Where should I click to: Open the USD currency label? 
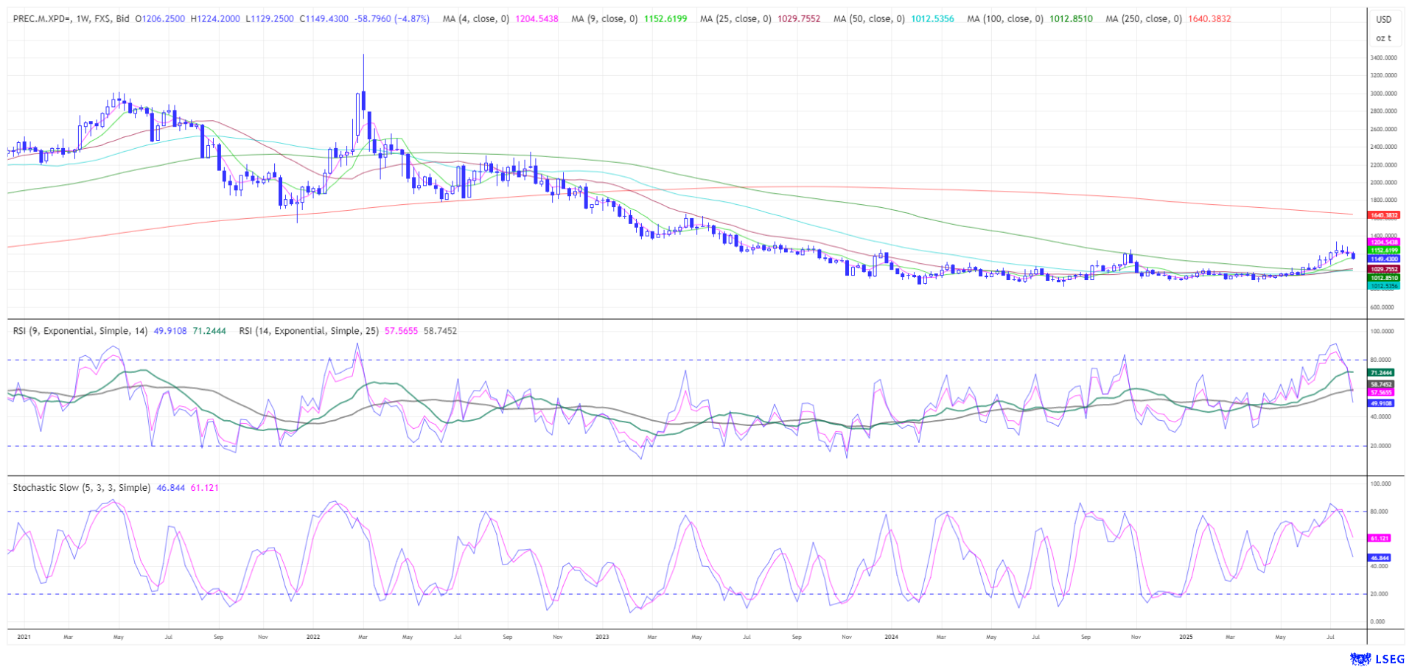coord(1383,19)
